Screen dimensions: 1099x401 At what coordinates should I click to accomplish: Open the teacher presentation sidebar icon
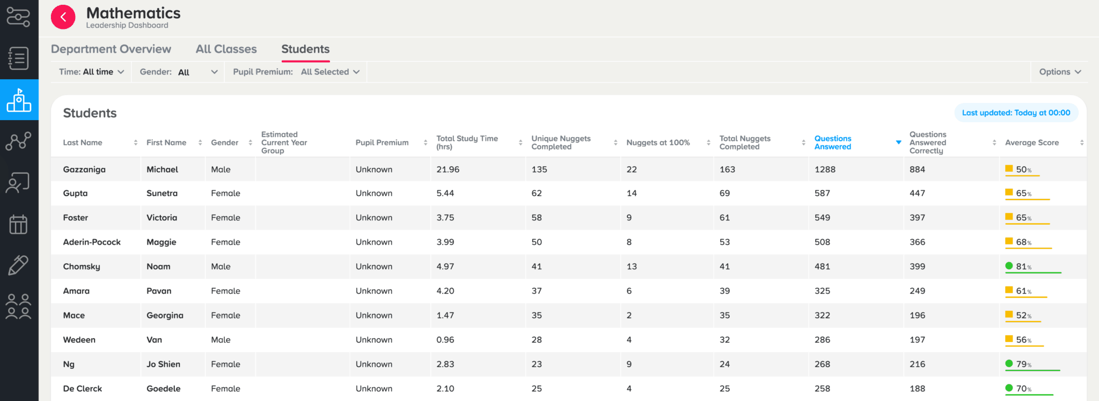(19, 183)
